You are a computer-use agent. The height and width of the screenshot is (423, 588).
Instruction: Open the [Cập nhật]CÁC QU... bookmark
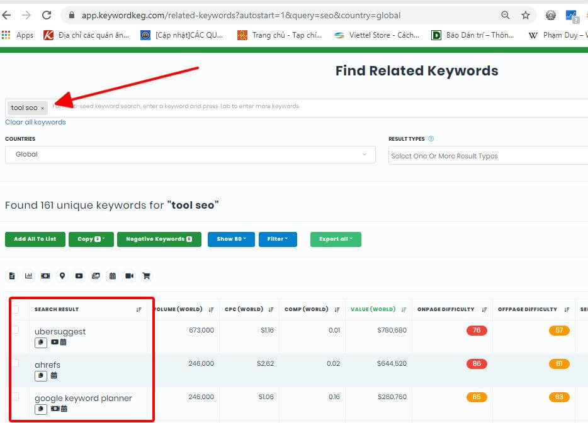(x=181, y=35)
